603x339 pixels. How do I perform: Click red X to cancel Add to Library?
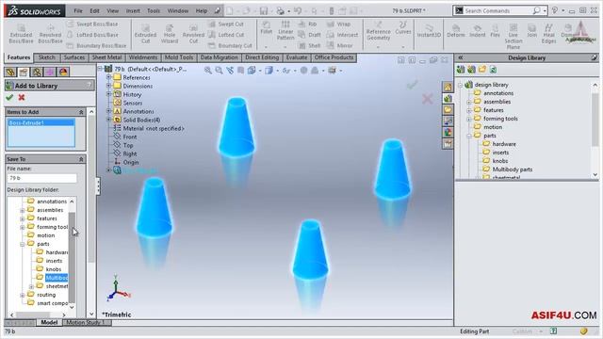(22, 98)
